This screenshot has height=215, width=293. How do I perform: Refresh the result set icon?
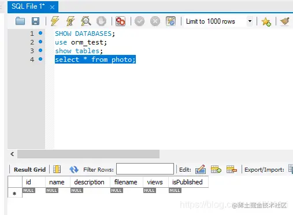pyautogui.click(x=74, y=169)
